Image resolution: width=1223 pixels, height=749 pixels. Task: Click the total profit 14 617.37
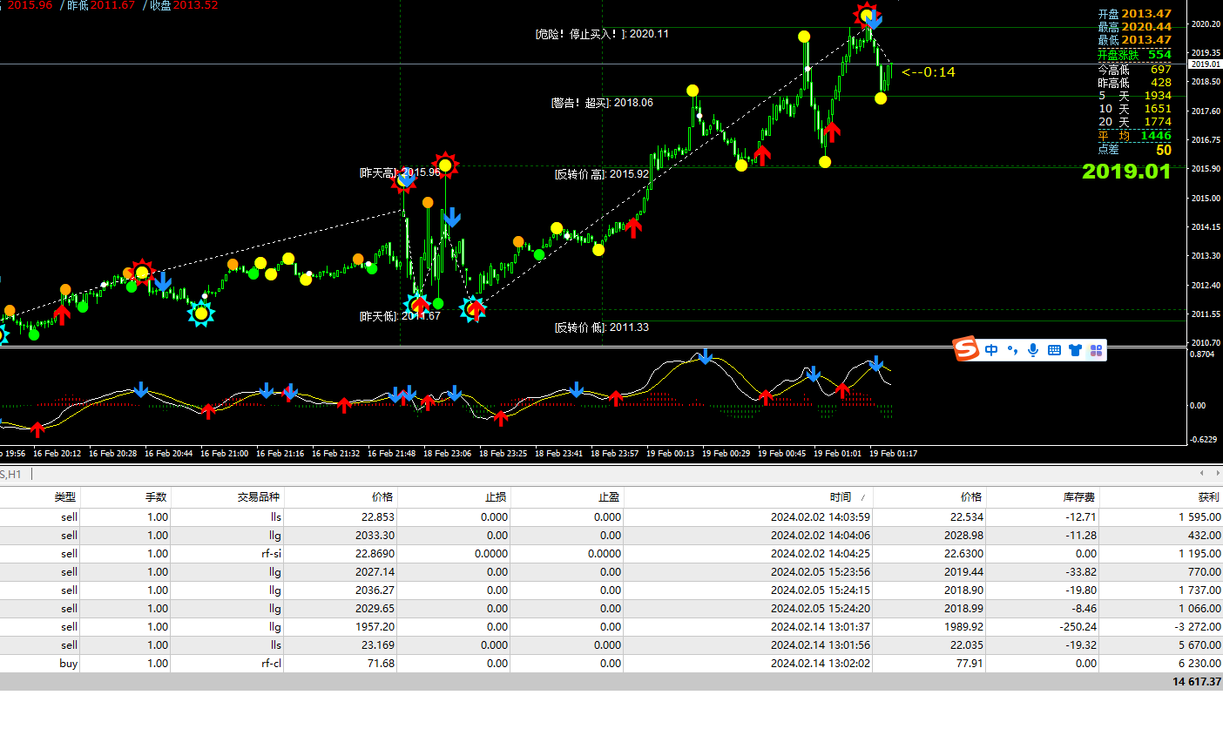click(x=1197, y=682)
